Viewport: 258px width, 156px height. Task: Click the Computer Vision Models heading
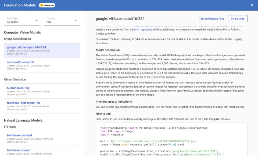22,32
